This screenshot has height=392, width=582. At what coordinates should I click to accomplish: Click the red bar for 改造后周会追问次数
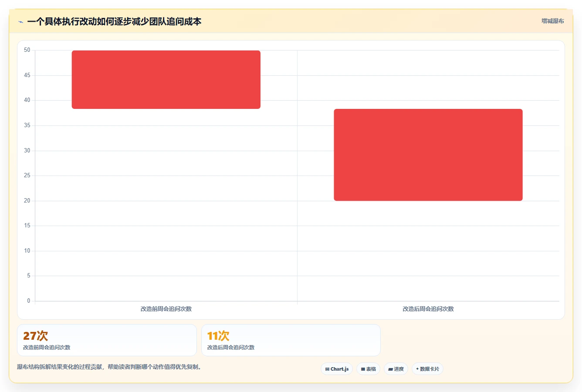click(x=428, y=155)
